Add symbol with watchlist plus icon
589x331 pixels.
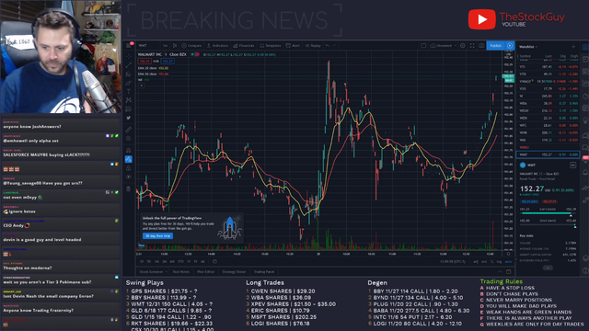pos(573,47)
